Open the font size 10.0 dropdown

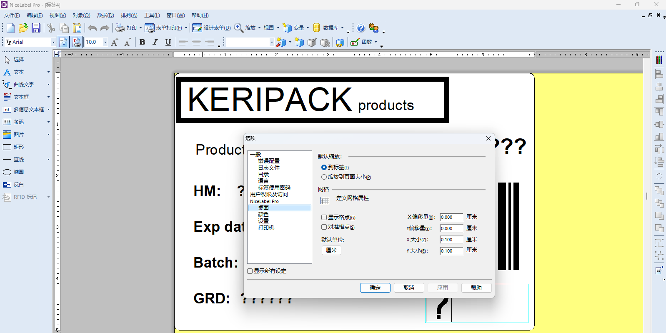105,42
